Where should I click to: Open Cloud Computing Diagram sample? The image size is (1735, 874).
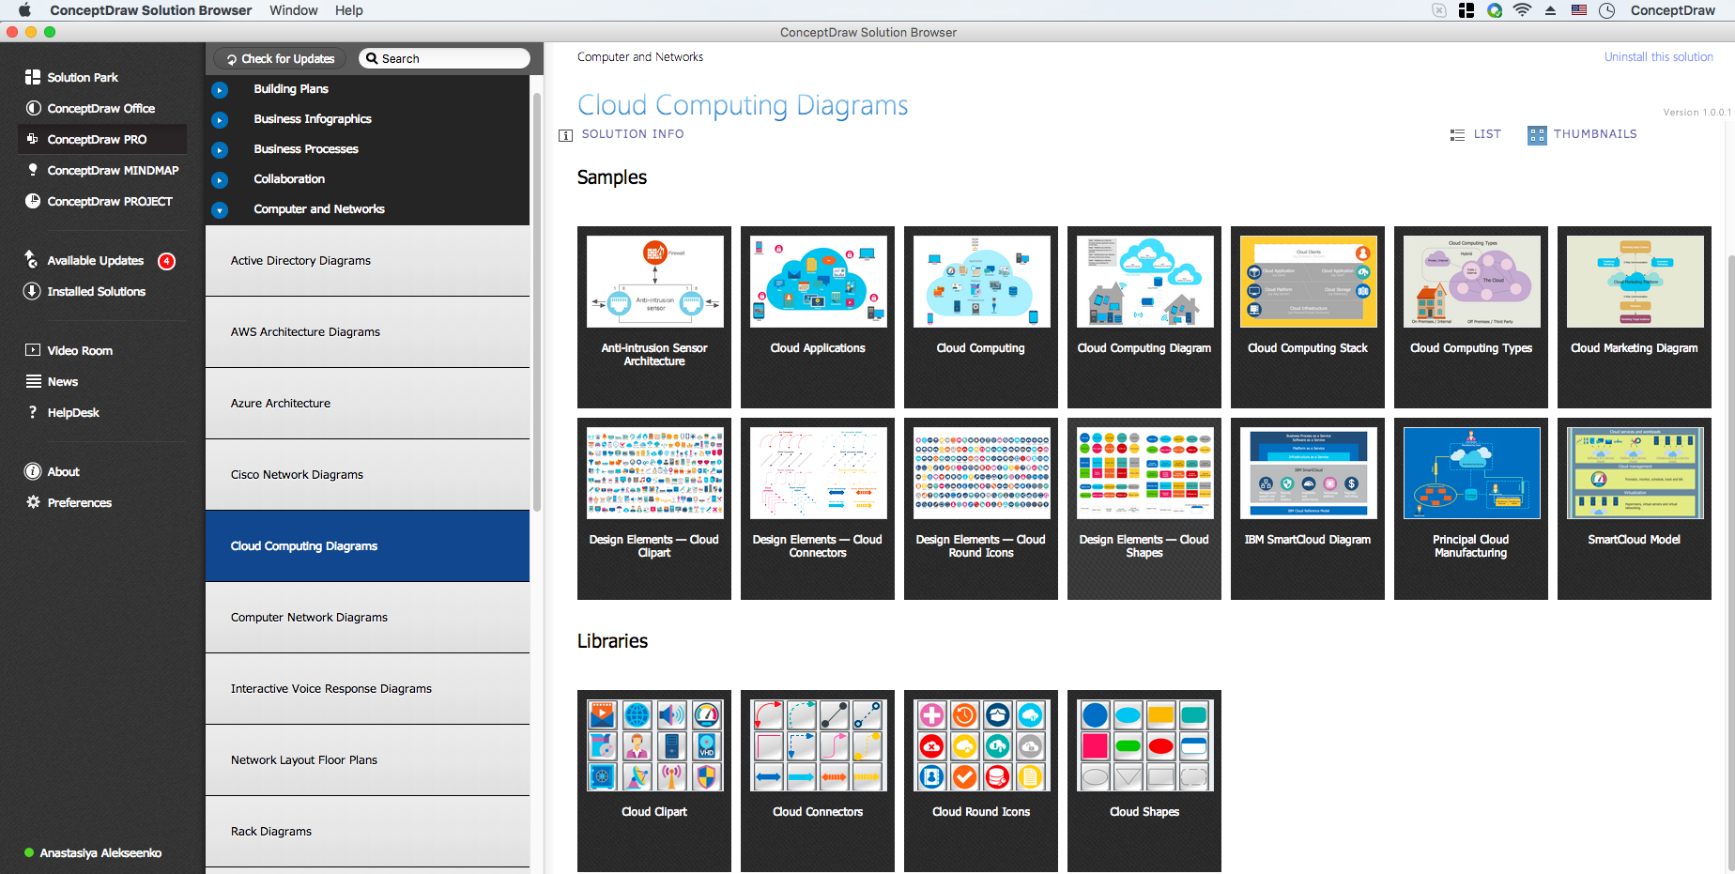[1144, 317]
